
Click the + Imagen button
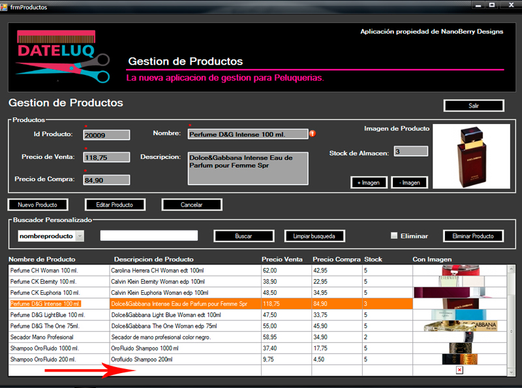point(369,183)
